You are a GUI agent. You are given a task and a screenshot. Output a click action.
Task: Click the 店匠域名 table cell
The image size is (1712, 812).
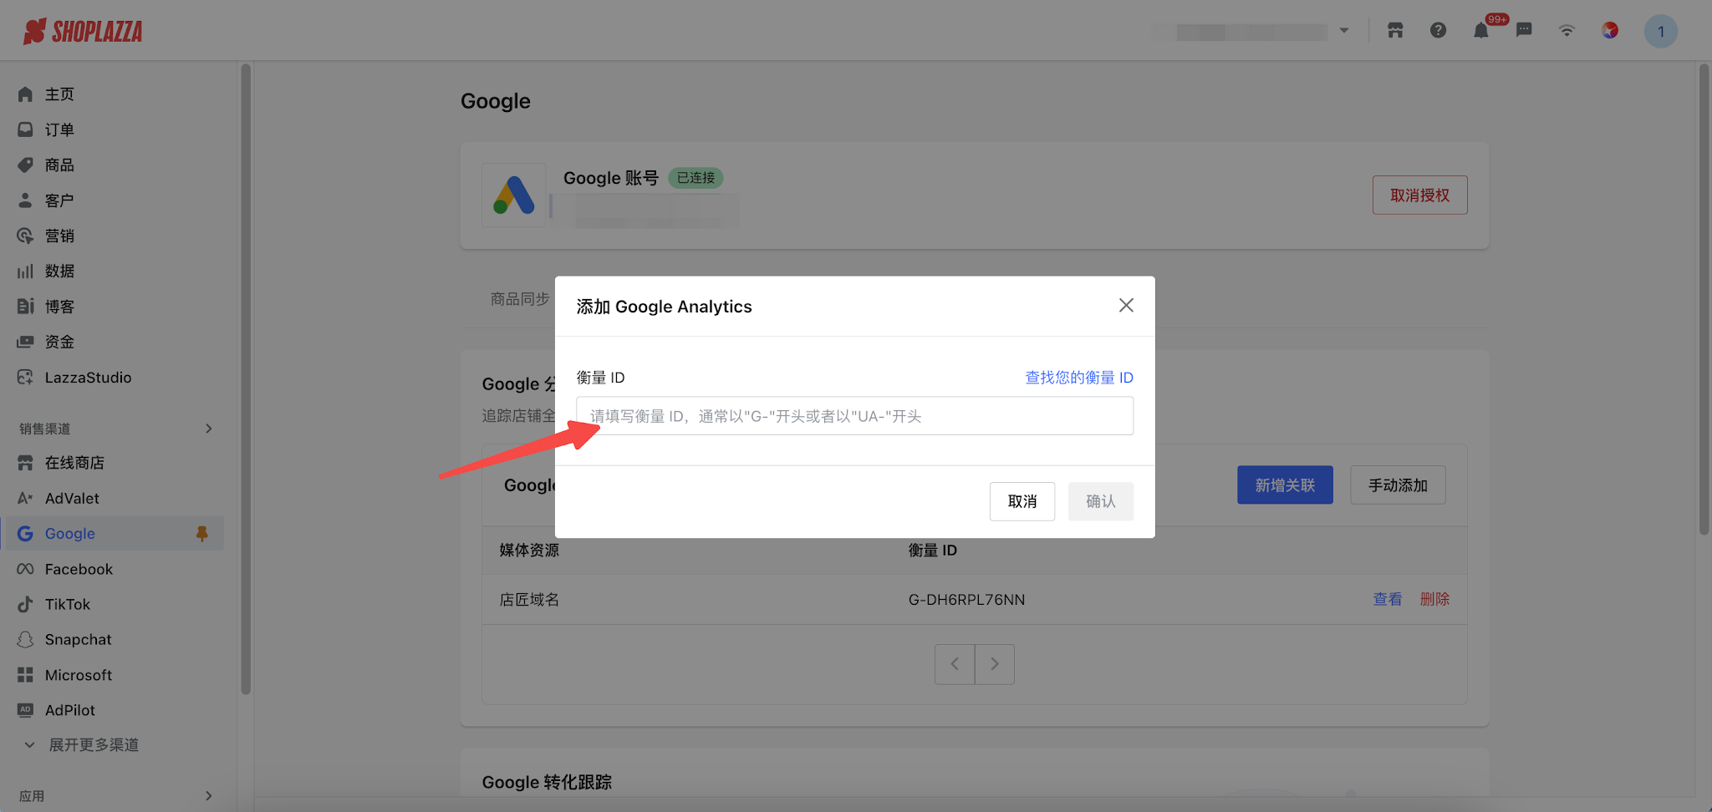529,600
